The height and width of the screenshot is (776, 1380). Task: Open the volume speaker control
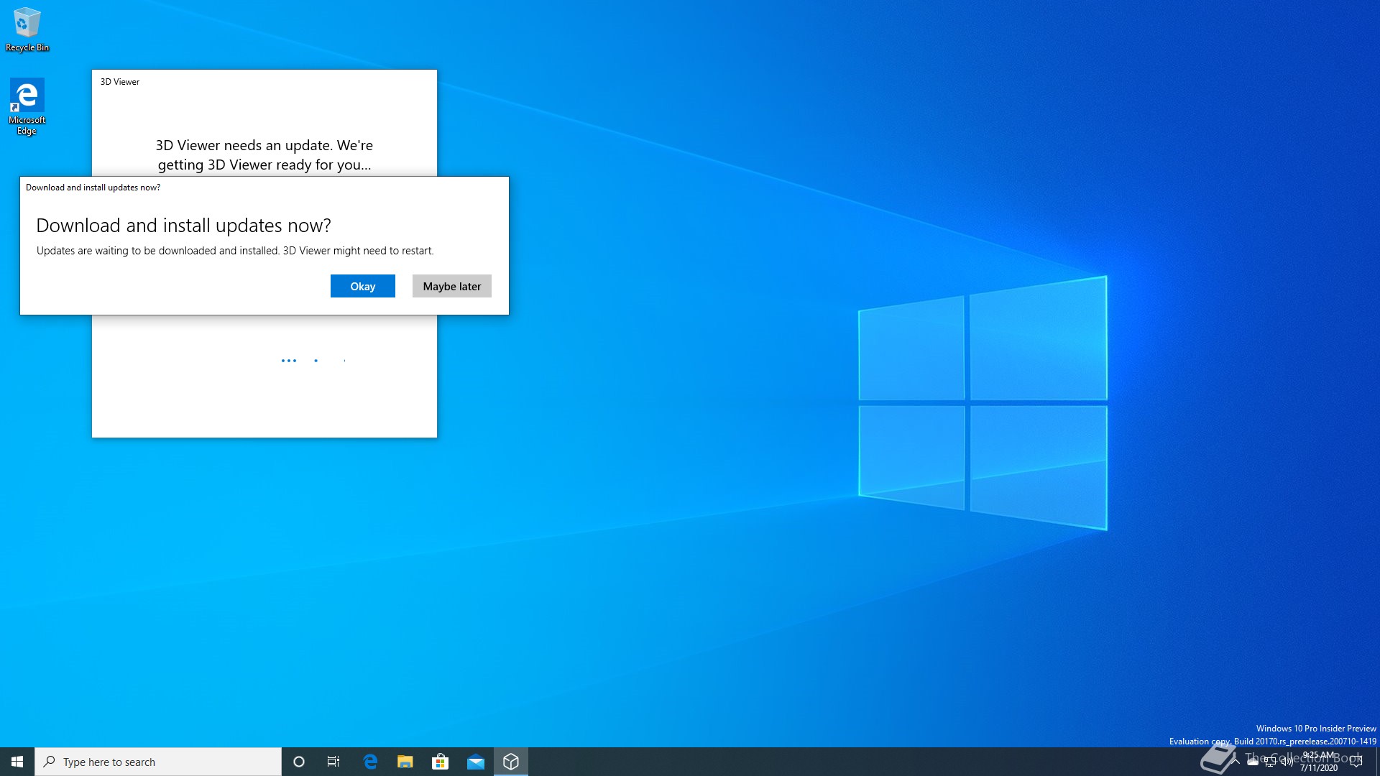tap(1287, 762)
